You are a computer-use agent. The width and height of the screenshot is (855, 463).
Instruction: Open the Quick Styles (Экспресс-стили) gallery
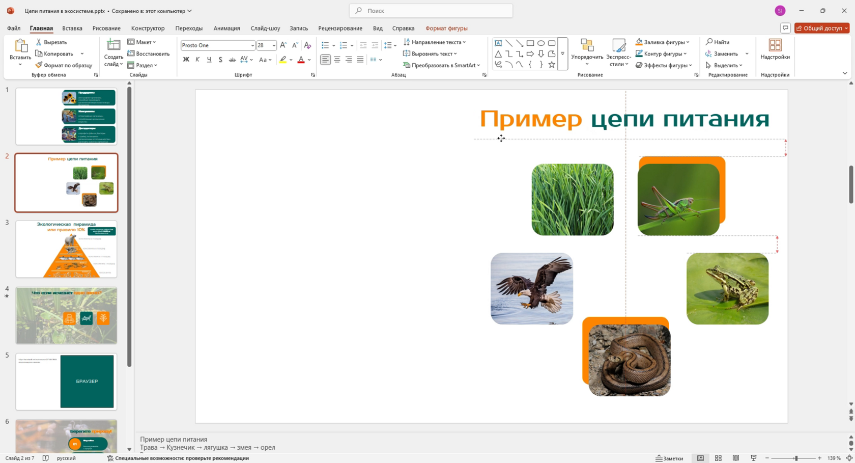click(x=619, y=52)
